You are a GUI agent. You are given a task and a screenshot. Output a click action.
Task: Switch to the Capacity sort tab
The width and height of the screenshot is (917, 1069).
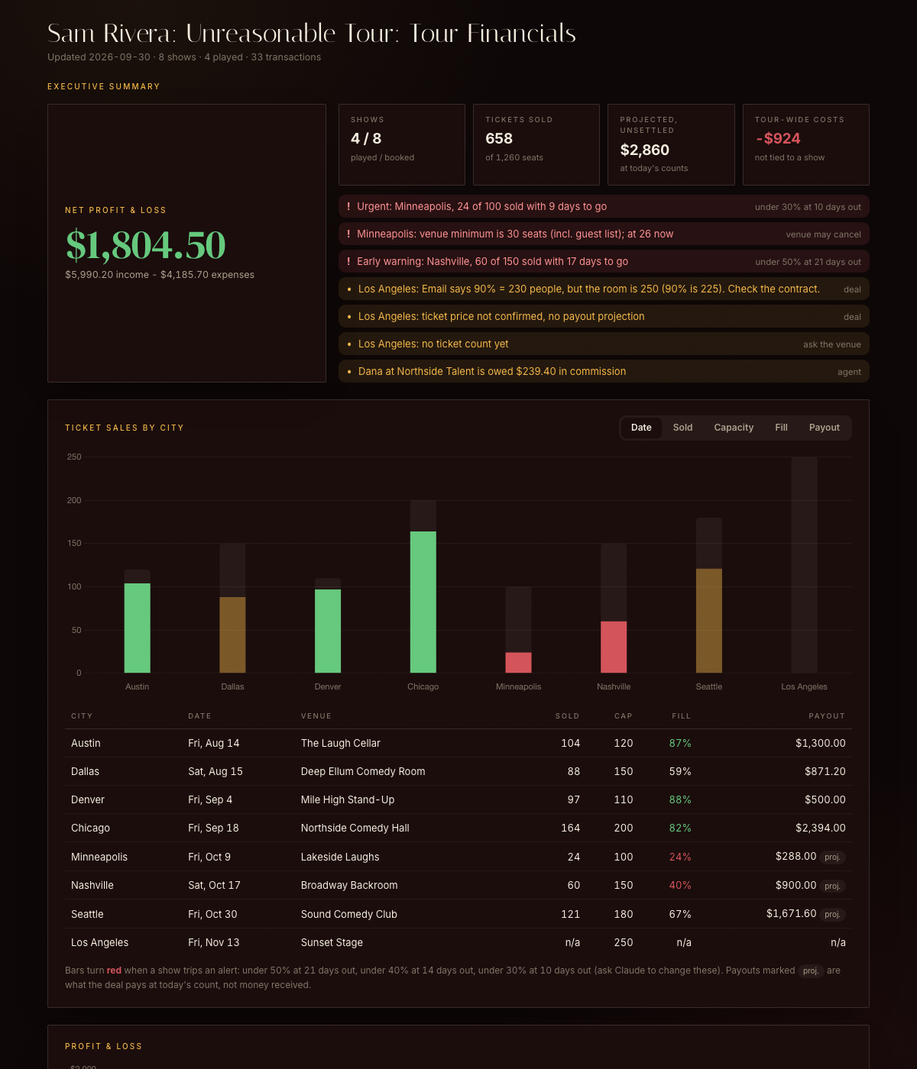tap(734, 428)
